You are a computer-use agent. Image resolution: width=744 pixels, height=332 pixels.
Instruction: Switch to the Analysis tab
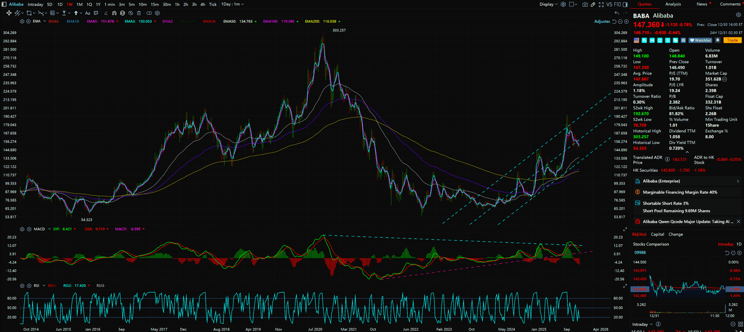(x=673, y=4)
